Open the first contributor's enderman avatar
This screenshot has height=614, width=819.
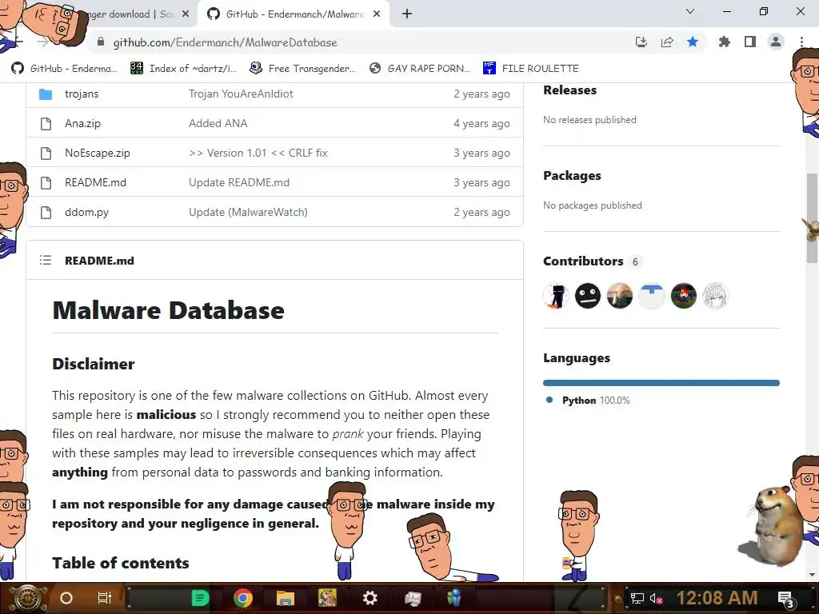coord(556,296)
